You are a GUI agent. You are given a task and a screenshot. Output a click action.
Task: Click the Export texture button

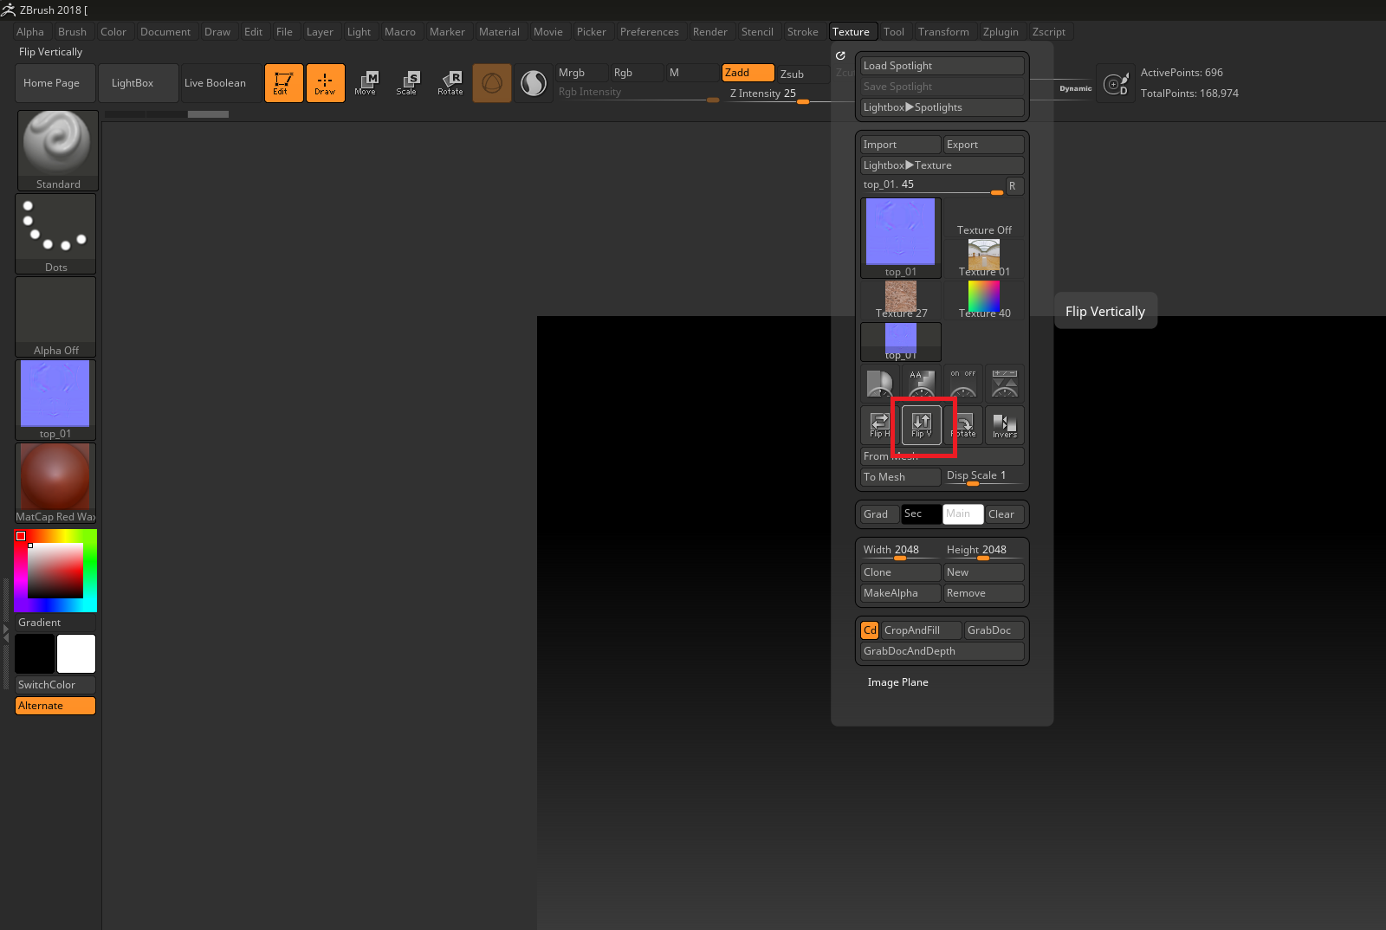coord(984,145)
